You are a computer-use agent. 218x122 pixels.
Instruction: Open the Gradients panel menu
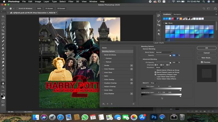(x=216, y=14)
